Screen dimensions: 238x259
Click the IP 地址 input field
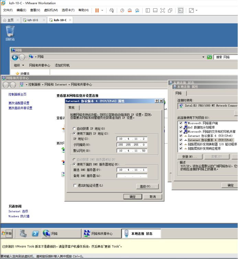132,139
